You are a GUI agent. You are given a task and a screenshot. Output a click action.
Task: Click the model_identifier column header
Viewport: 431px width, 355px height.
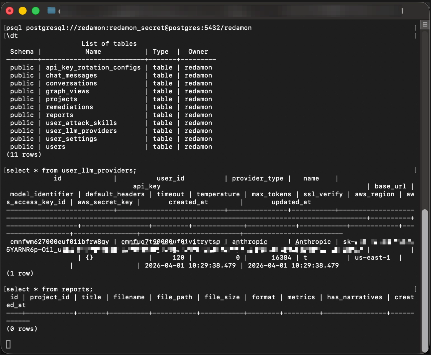[42, 194]
